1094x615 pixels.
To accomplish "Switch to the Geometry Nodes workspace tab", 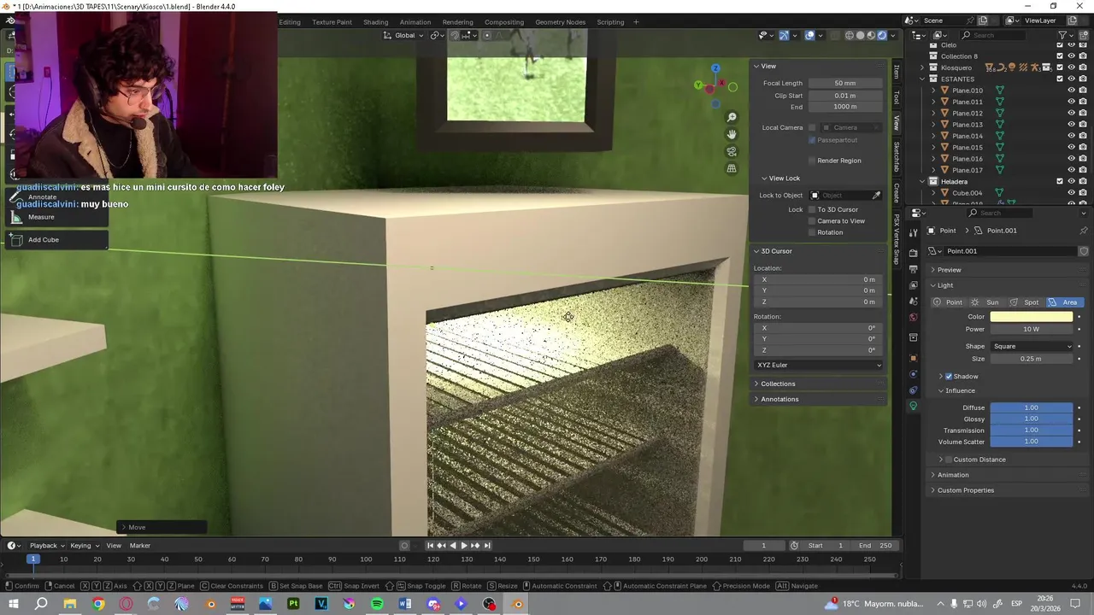I will pyautogui.click(x=560, y=22).
